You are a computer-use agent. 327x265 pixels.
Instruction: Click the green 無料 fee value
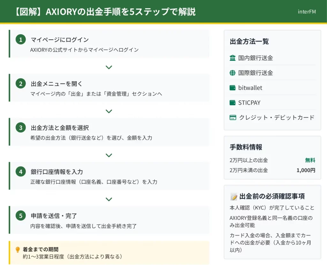point(310,160)
